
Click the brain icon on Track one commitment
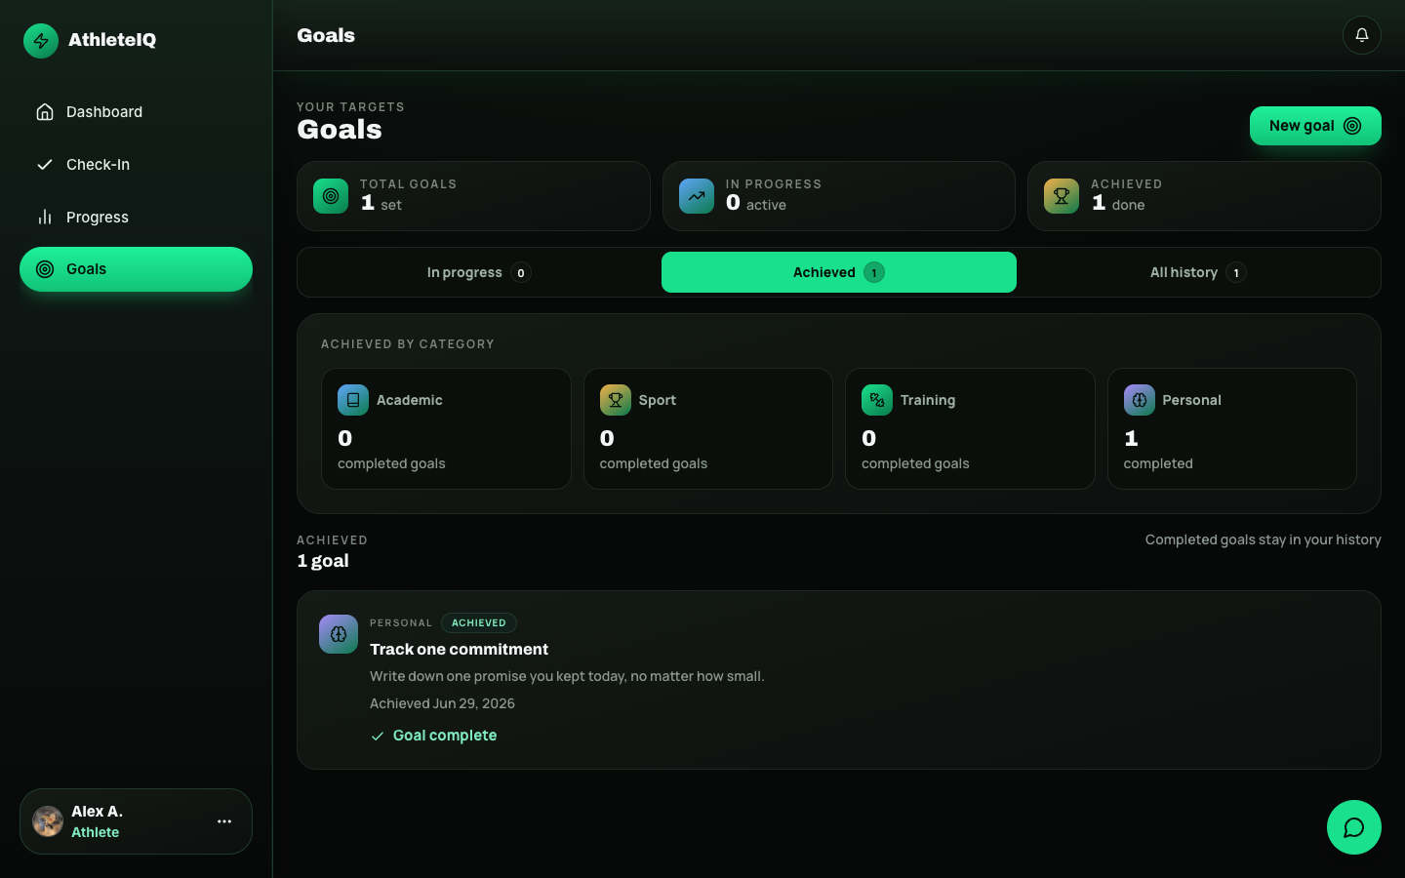[x=339, y=634]
